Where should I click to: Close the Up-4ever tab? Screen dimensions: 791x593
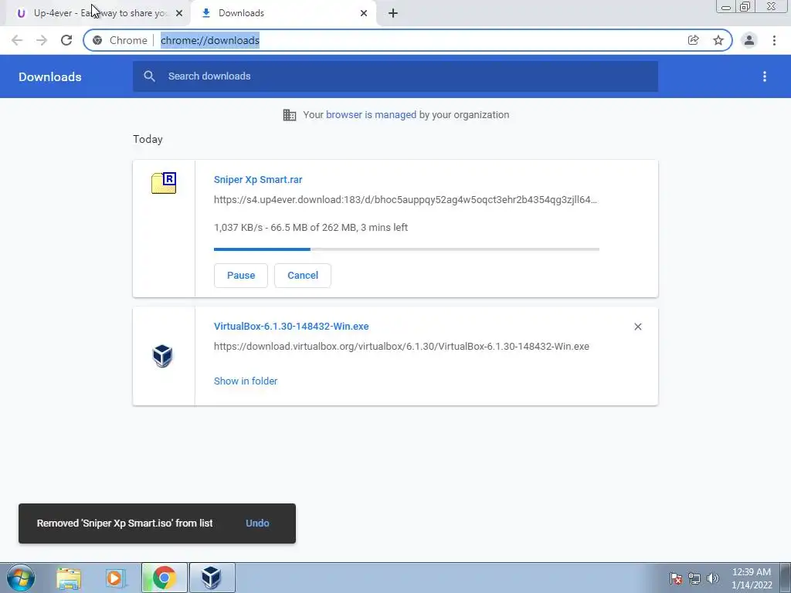click(179, 13)
